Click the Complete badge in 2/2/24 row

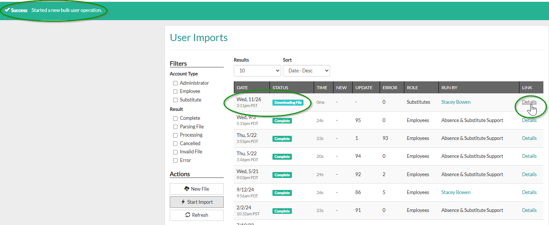coord(282,211)
